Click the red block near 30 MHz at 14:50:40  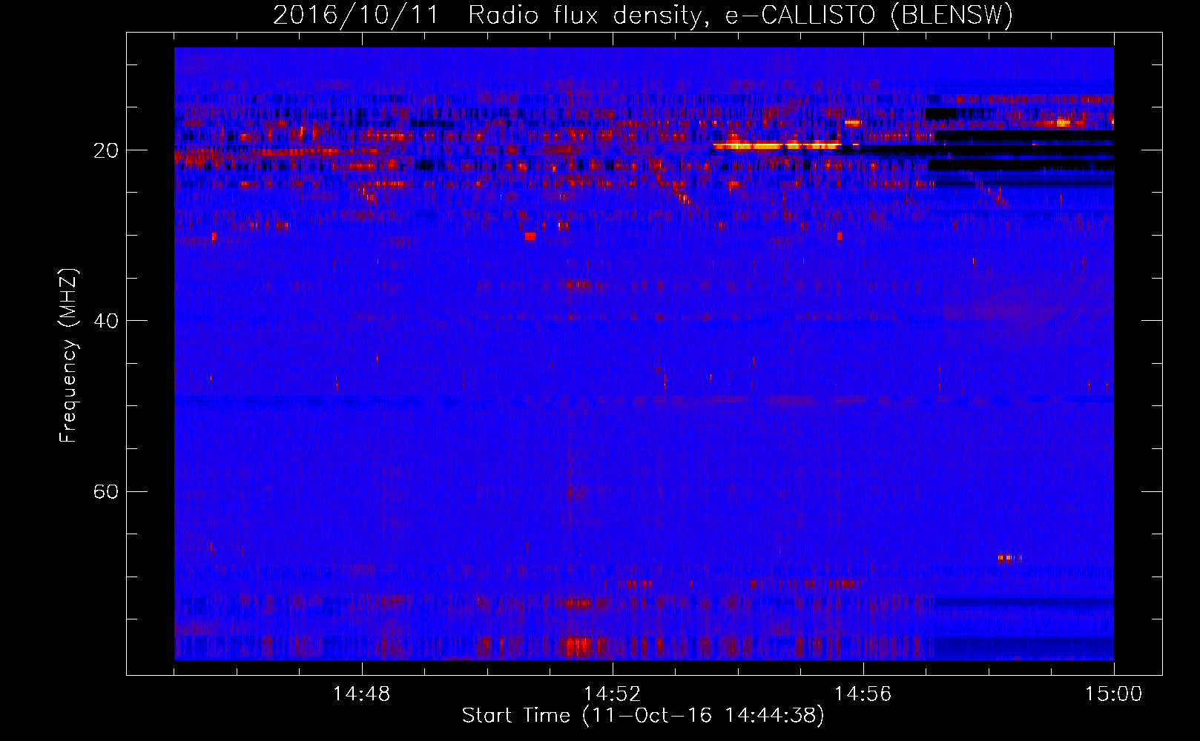pos(530,236)
